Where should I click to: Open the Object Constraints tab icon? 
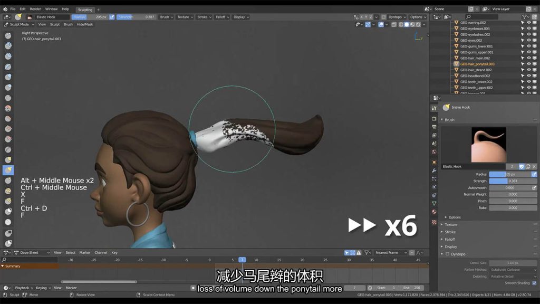click(x=435, y=195)
